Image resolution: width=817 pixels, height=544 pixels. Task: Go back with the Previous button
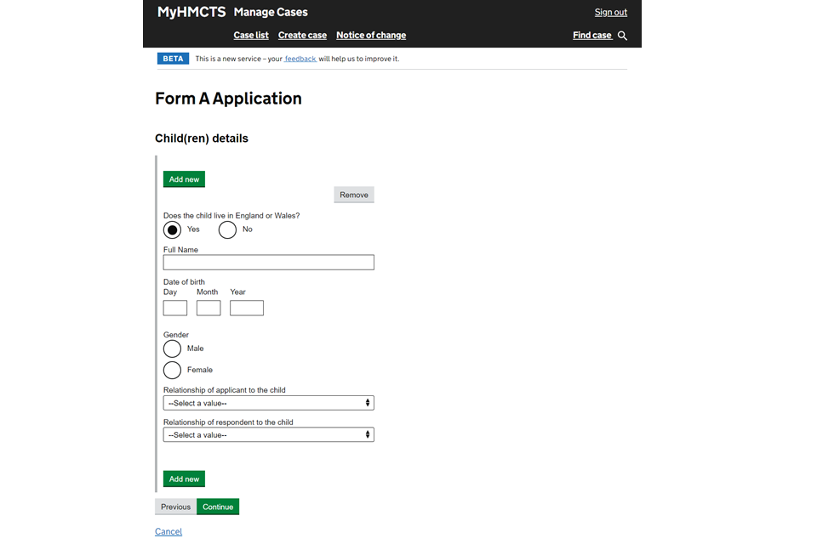175,507
